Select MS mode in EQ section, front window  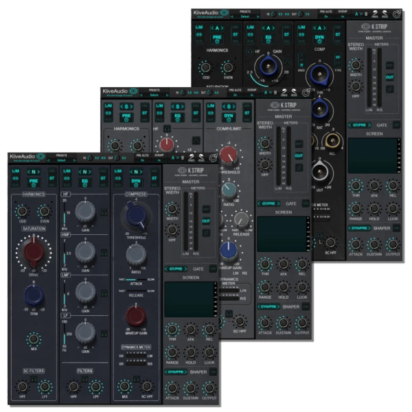(103, 185)
